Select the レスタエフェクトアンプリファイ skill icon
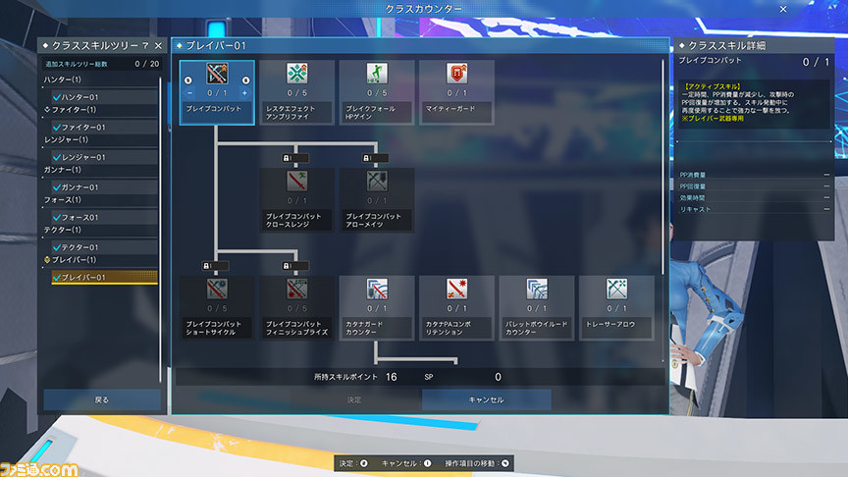 [297, 74]
